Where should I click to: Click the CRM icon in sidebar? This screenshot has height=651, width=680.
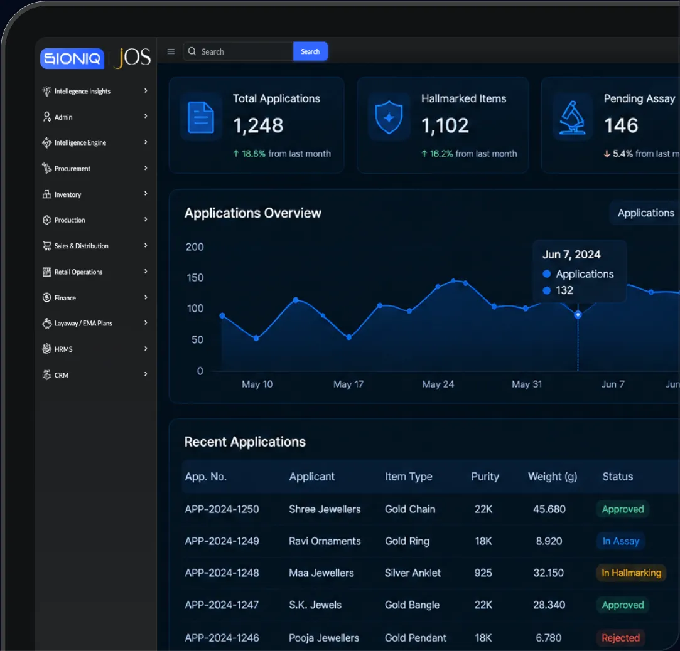coord(47,375)
